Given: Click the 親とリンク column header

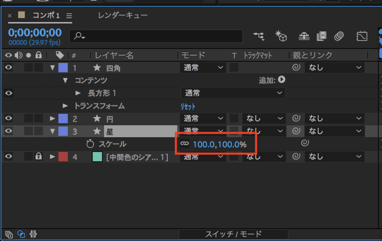Looking at the screenshot, I should pos(312,55).
